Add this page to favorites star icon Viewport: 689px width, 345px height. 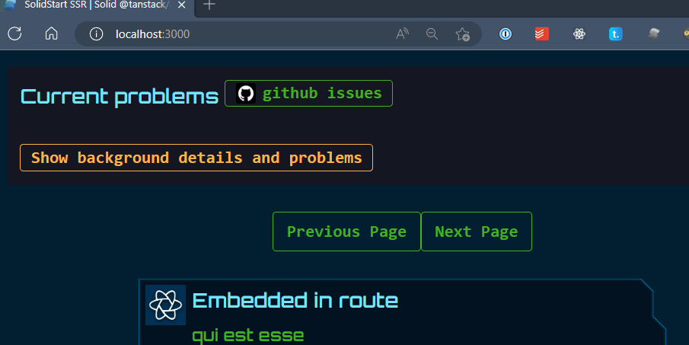tap(462, 34)
